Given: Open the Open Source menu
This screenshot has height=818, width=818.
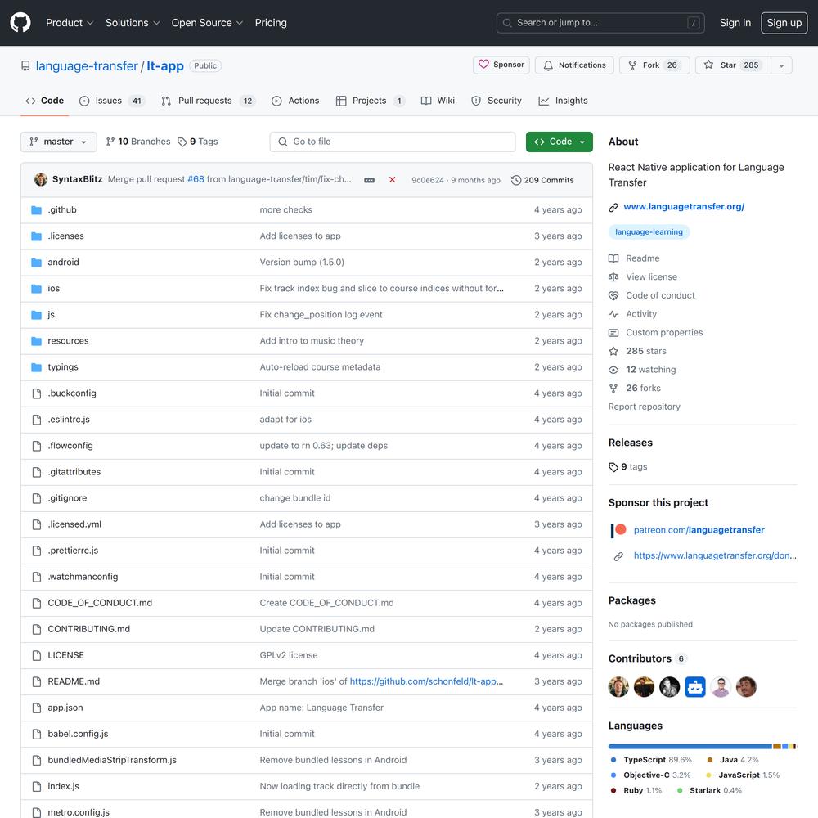Looking at the screenshot, I should click(x=207, y=22).
